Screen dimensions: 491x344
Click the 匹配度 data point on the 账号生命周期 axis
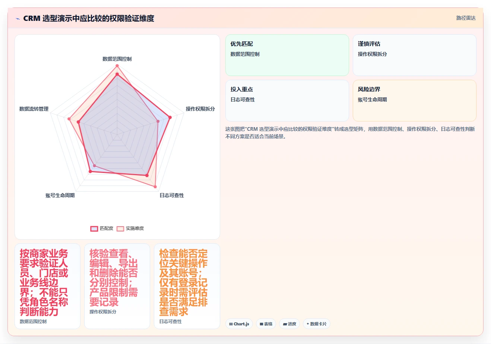[90, 171]
